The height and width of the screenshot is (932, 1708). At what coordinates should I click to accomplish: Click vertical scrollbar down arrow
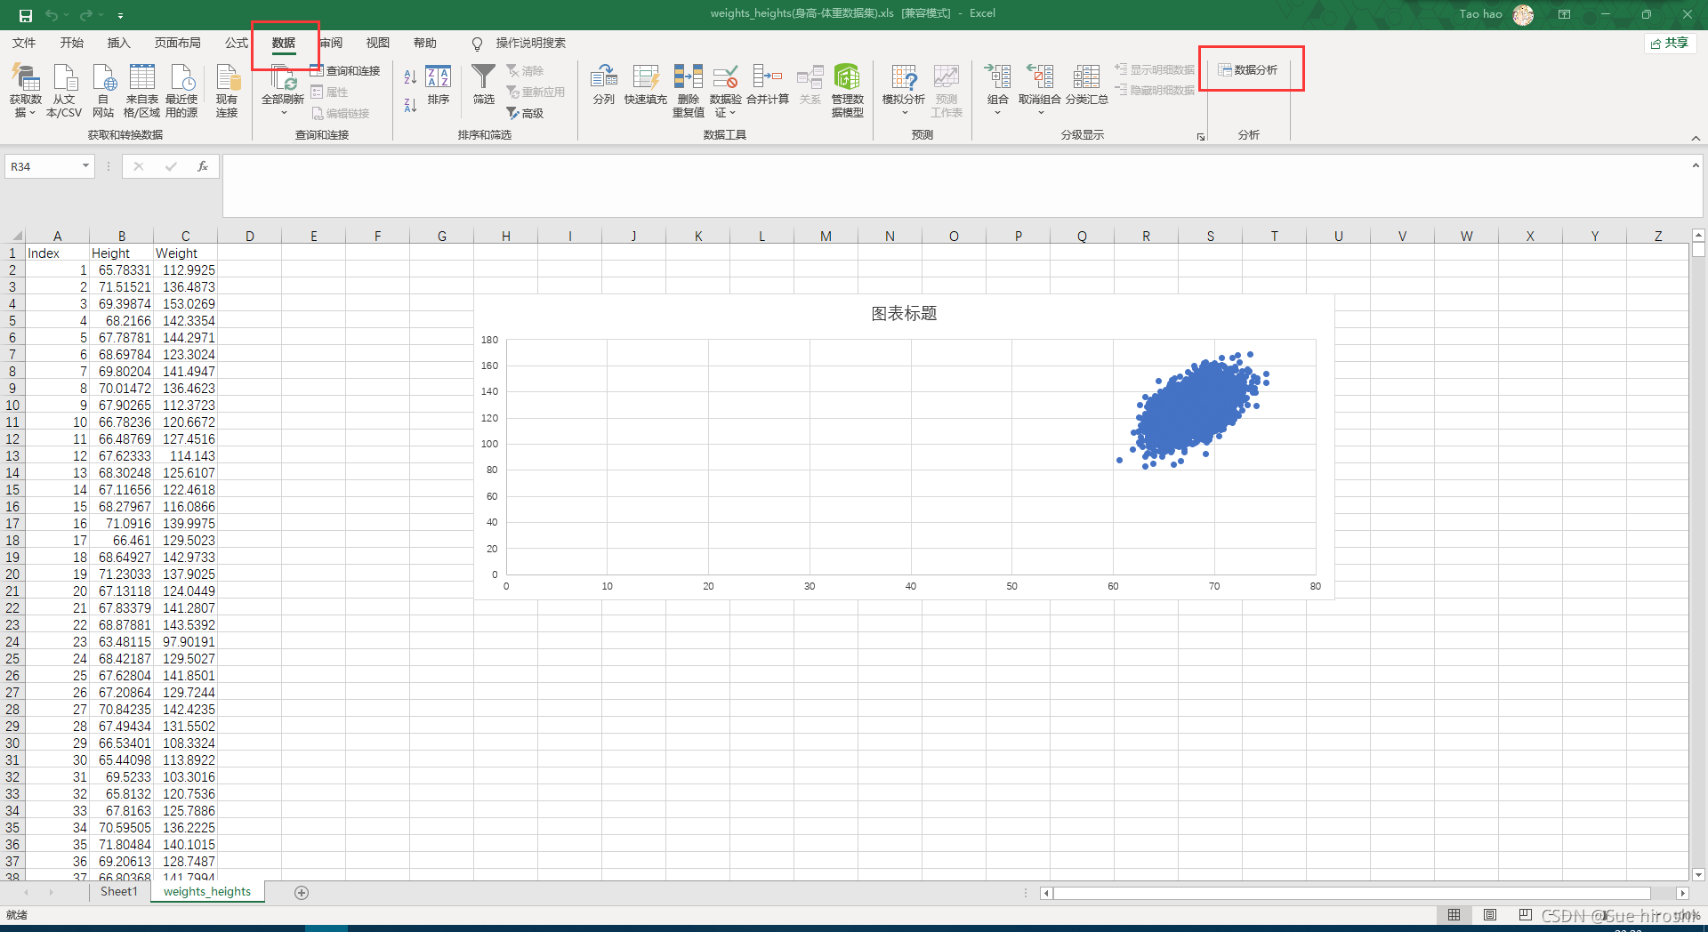click(1698, 875)
